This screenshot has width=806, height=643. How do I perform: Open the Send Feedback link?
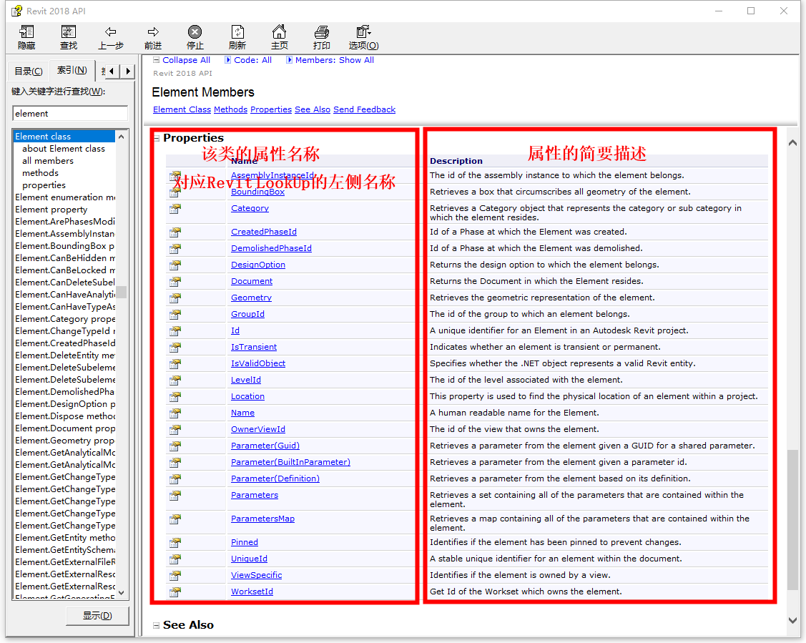click(x=365, y=109)
